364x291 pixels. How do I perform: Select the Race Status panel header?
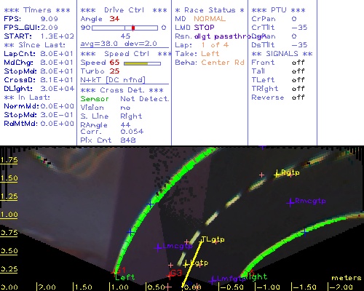[210, 10]
